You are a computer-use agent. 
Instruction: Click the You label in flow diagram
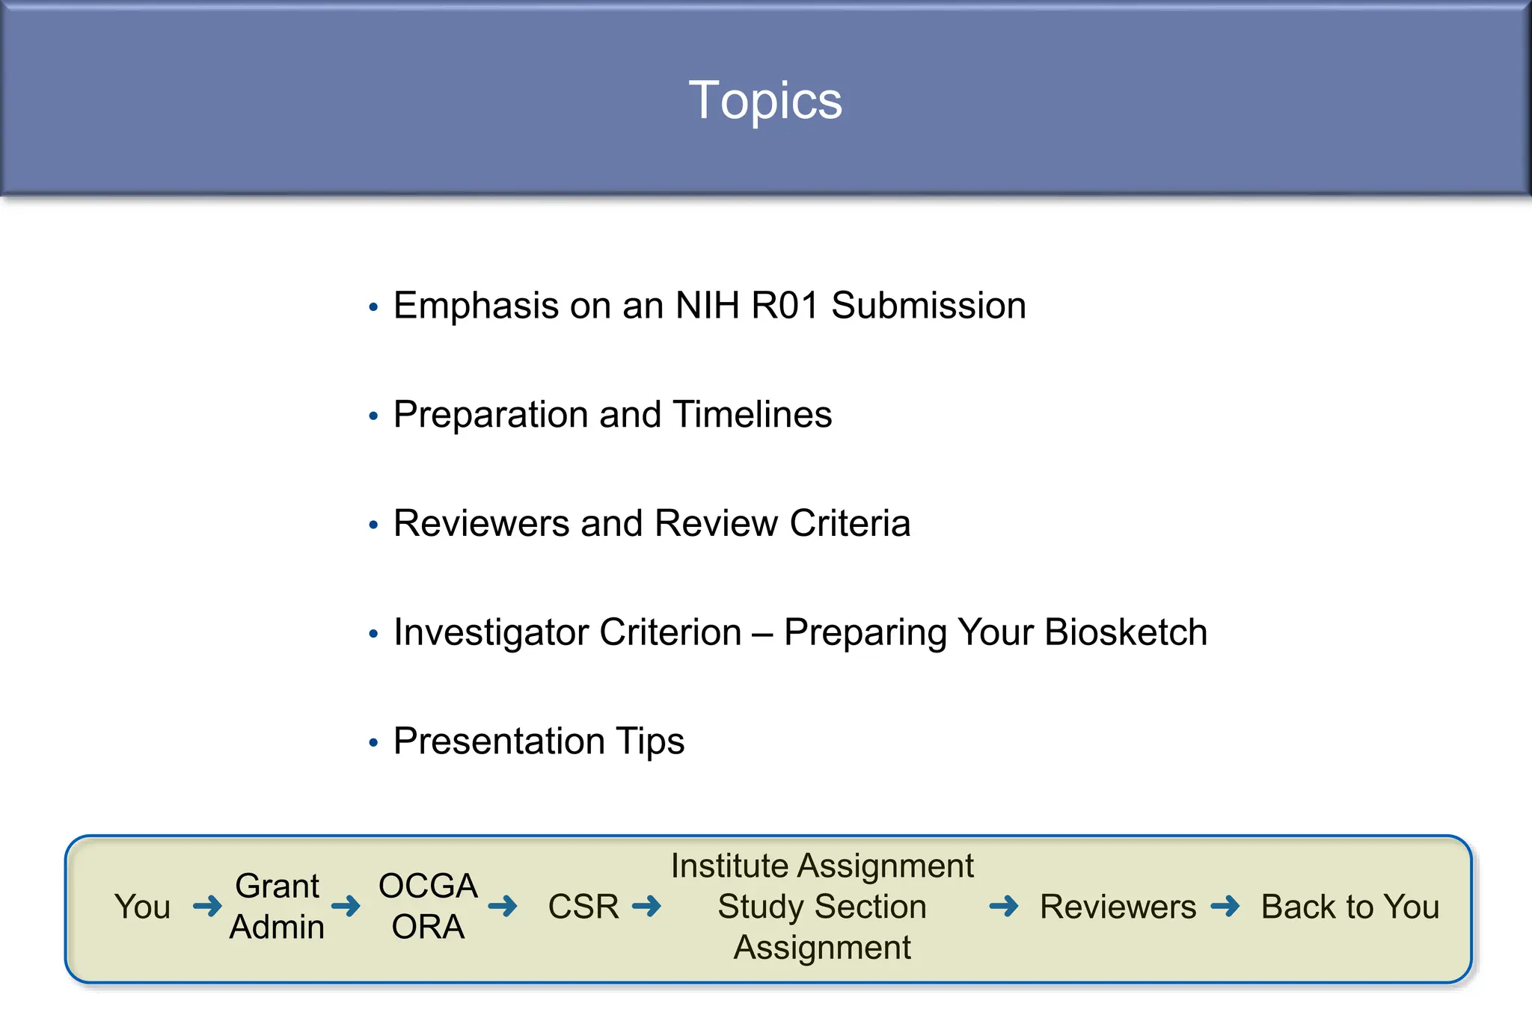[x=142, y=907]
